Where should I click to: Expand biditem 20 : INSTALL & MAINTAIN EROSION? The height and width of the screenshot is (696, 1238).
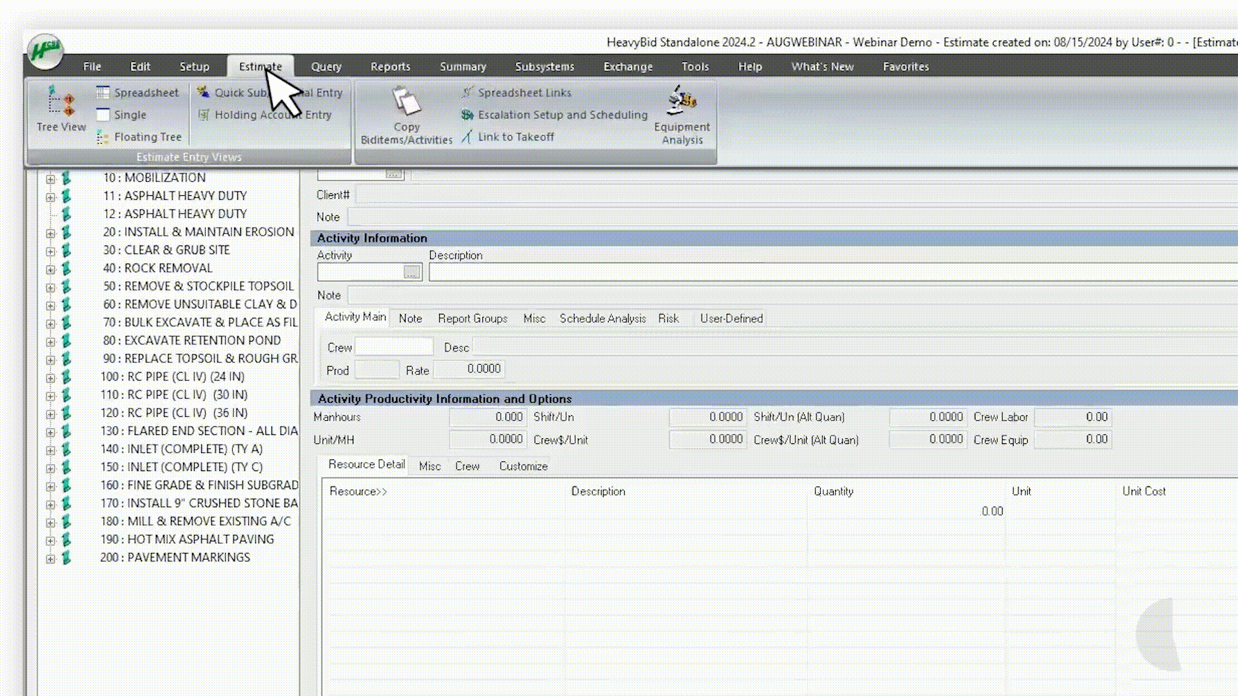click(x=50, y=233)
